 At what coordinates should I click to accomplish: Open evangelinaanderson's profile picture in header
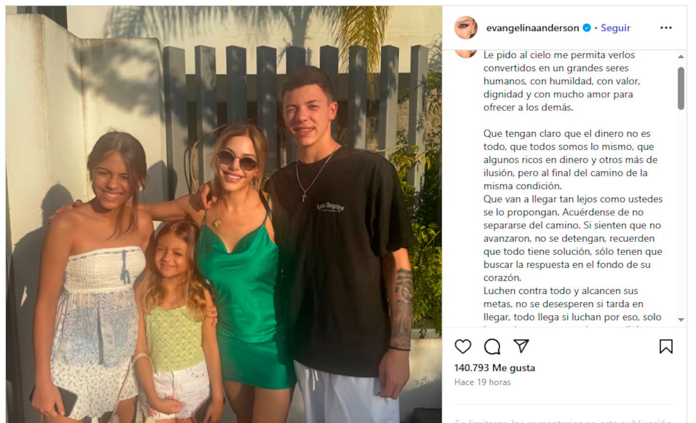point(466,28)
